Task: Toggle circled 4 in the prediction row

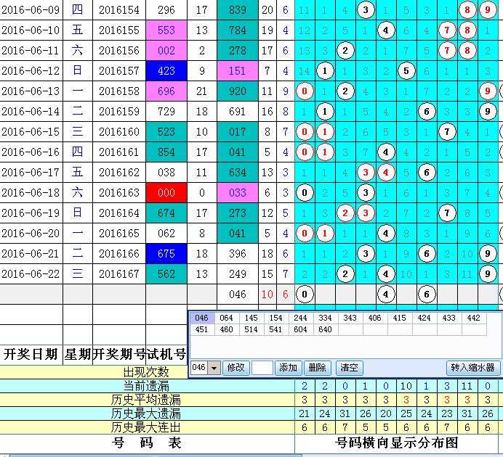Action: [387, 294]
